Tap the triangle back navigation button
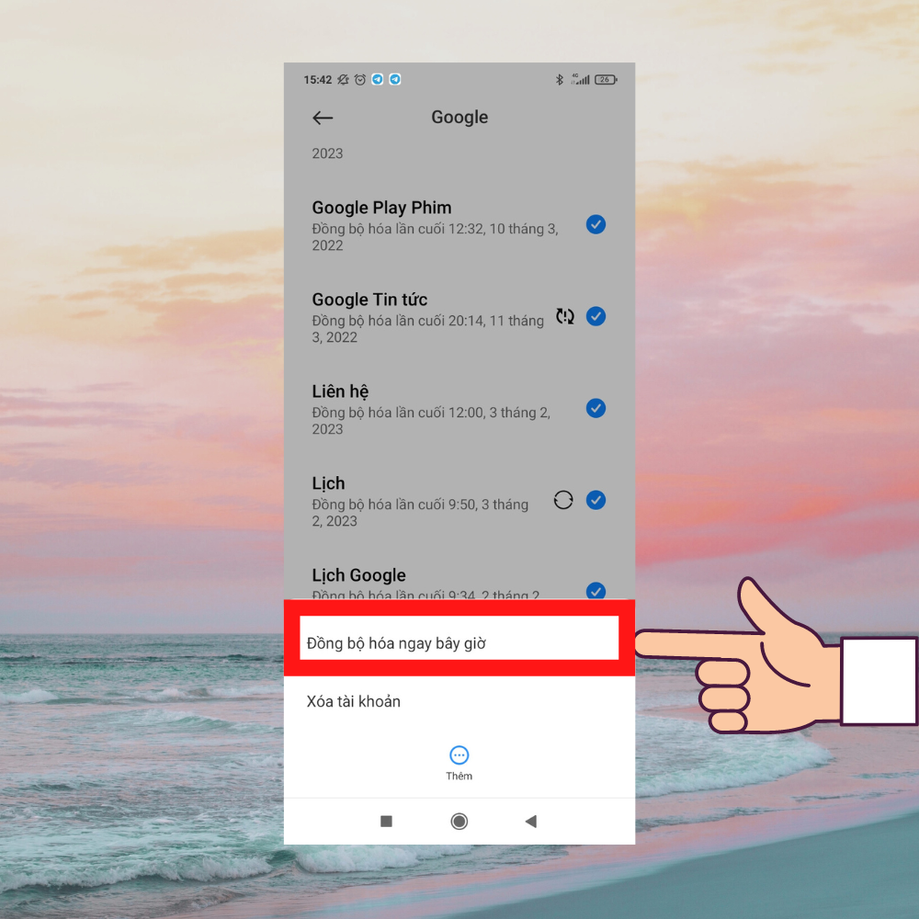The width and height of the screenshot is (919, 919). (x=531, y=821)
